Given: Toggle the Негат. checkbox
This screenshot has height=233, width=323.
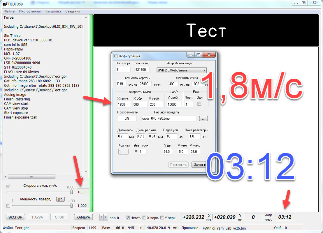Looking at the screenshot, I should click(x=128, y=218).
